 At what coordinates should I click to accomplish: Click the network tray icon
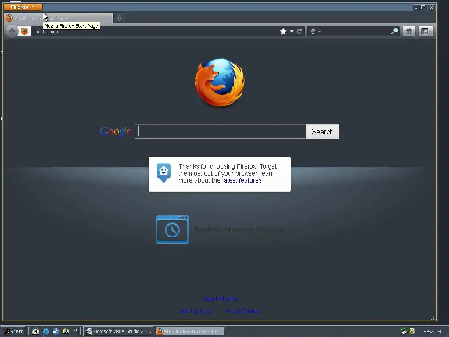[x=404, y=331]
